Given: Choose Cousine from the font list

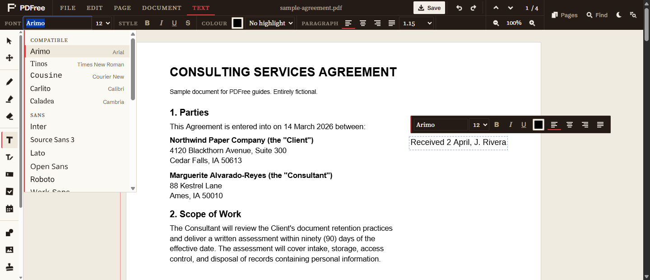Looking at the screenshot, I should click(77, 76).
